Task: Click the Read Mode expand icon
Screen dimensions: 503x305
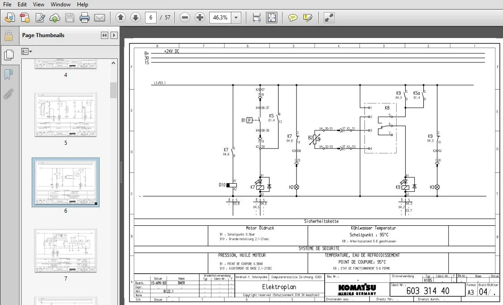Action: (x=329, y=18)
